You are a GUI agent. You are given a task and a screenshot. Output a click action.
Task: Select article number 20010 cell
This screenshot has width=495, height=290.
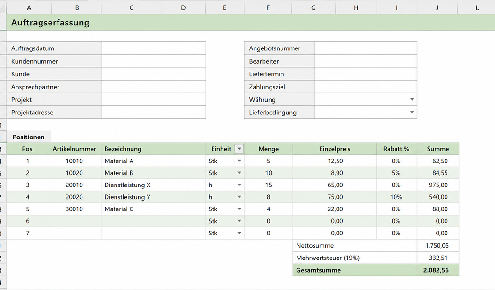74,185
